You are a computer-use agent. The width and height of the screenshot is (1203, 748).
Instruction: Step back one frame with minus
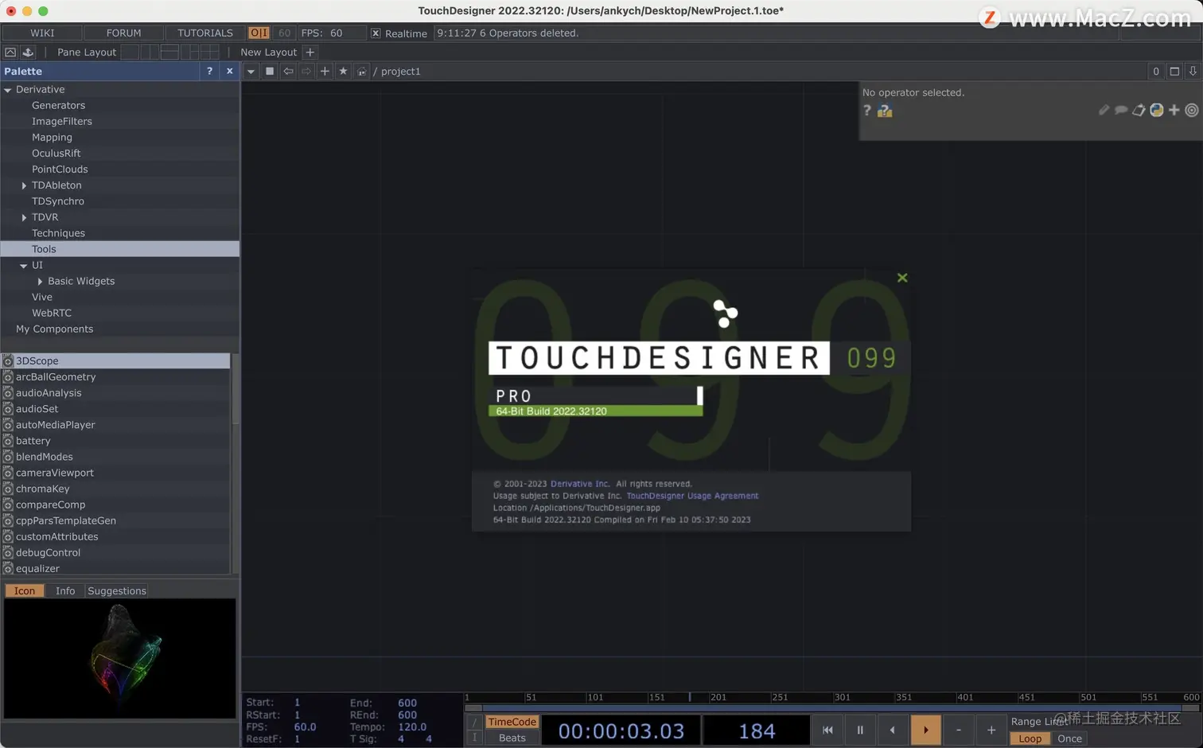[959, 730]
